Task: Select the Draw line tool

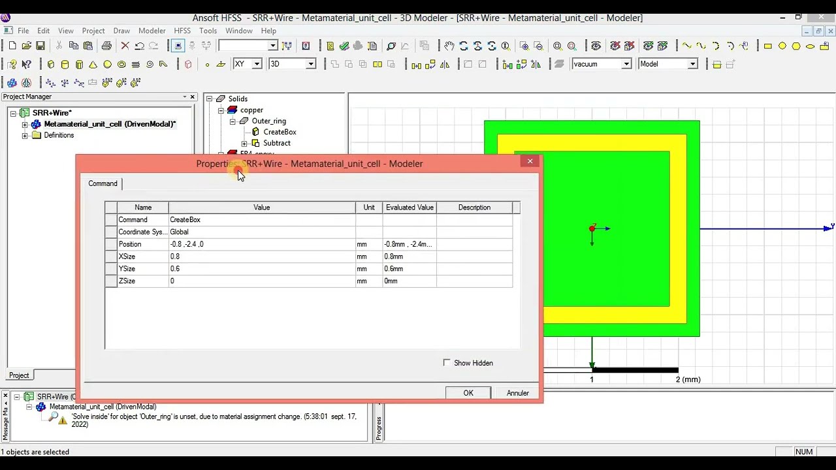Action: [687, 46]
